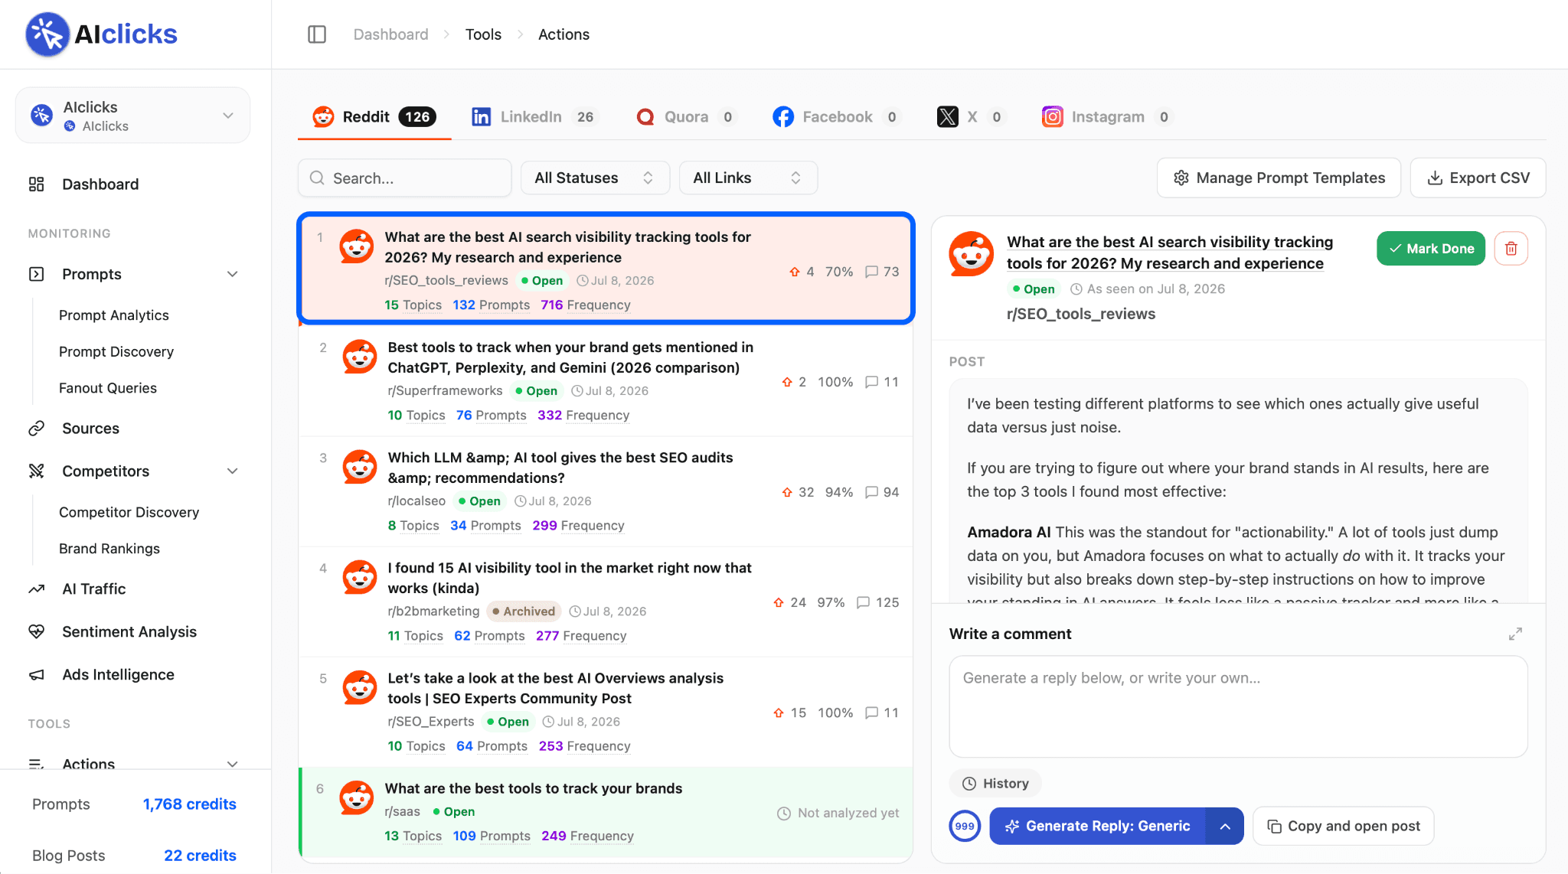Open the comment History button
Screen dimensions: 1568x874
pyautogui.click(x=995, y=783)
